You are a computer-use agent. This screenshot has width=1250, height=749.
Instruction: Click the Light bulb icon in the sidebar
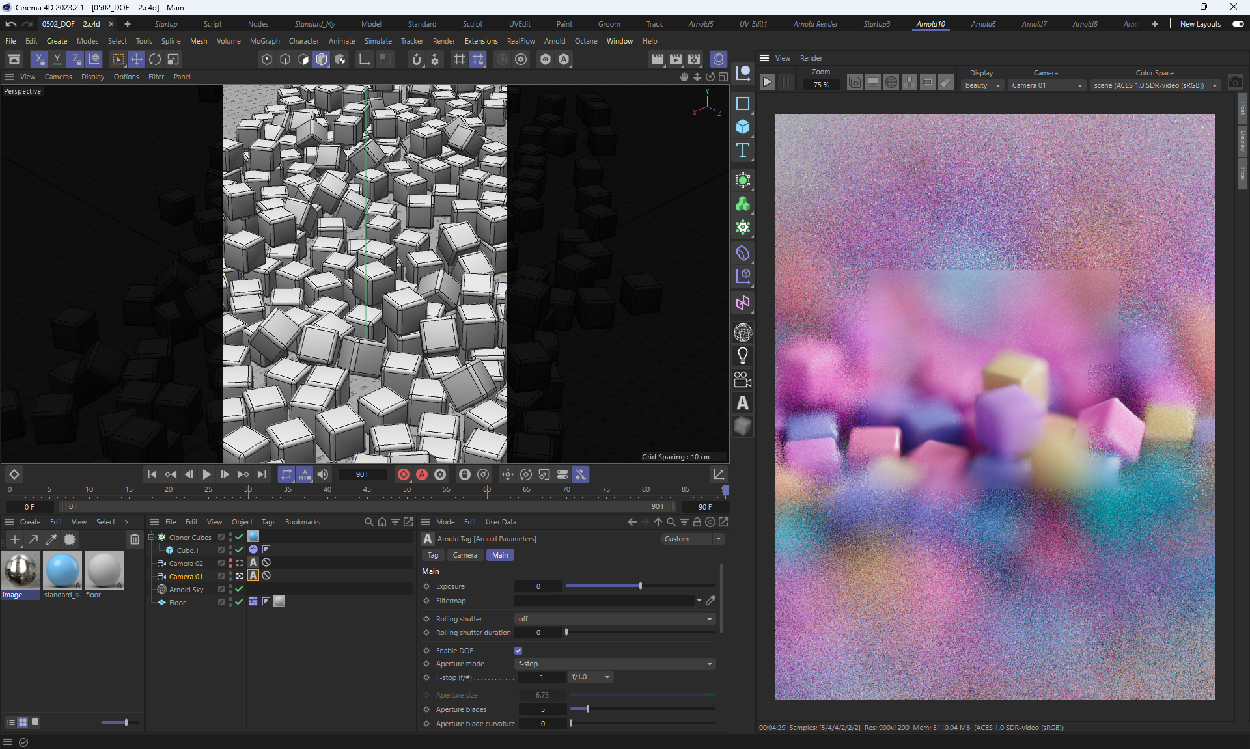coord(742,356)
